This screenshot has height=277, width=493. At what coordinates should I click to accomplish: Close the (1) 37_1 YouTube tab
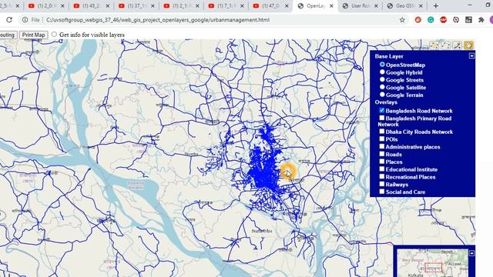(153, 5)
